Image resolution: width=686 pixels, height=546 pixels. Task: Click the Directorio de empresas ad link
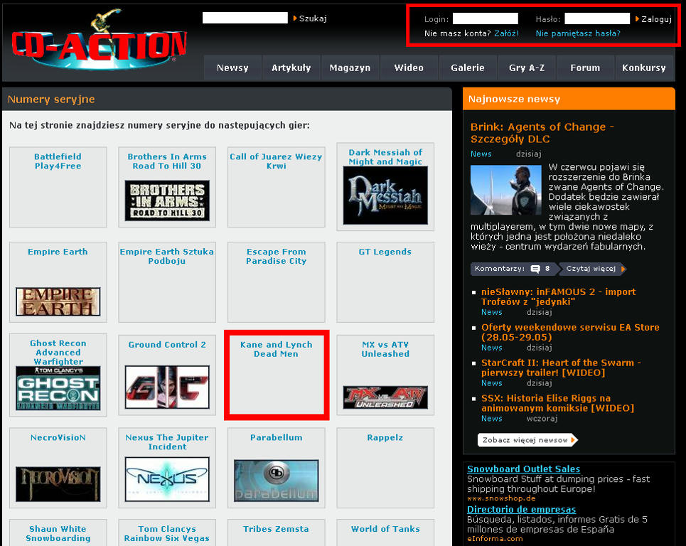tap(522, 509)
